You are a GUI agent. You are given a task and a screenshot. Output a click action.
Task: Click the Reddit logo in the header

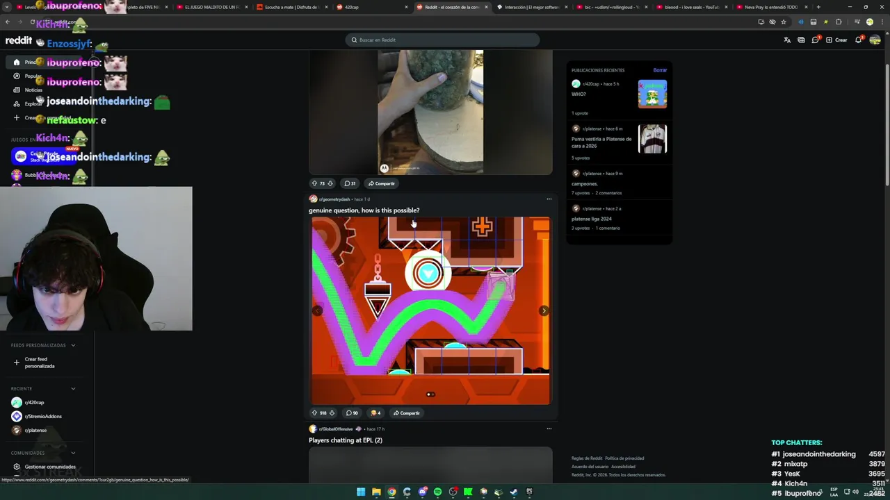coord(19,41)
